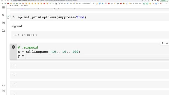Open the Chrome extensions puzzle icon

point(152,1)
